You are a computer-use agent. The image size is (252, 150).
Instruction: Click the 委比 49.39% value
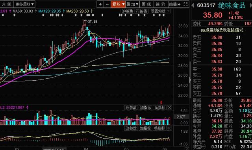[215, 24]
